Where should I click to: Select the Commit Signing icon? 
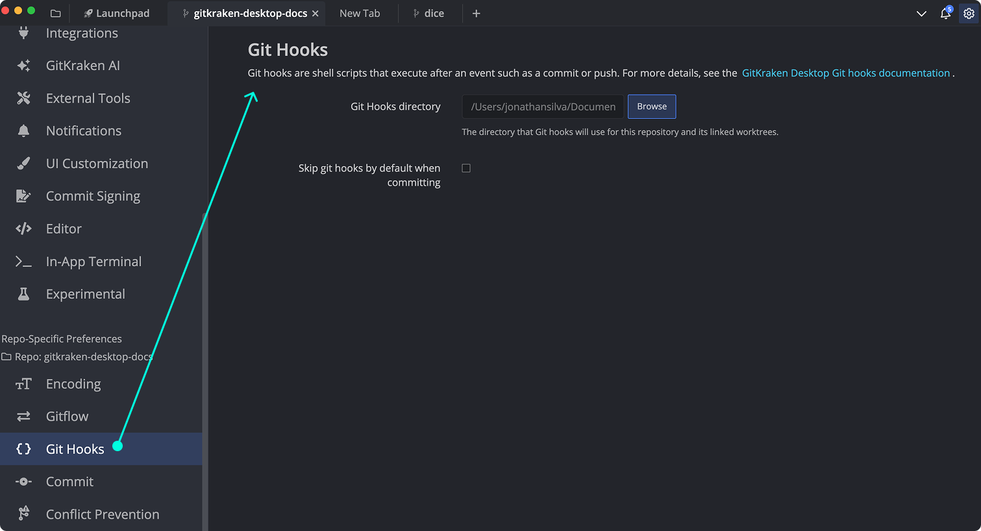(x=23, y=195)
